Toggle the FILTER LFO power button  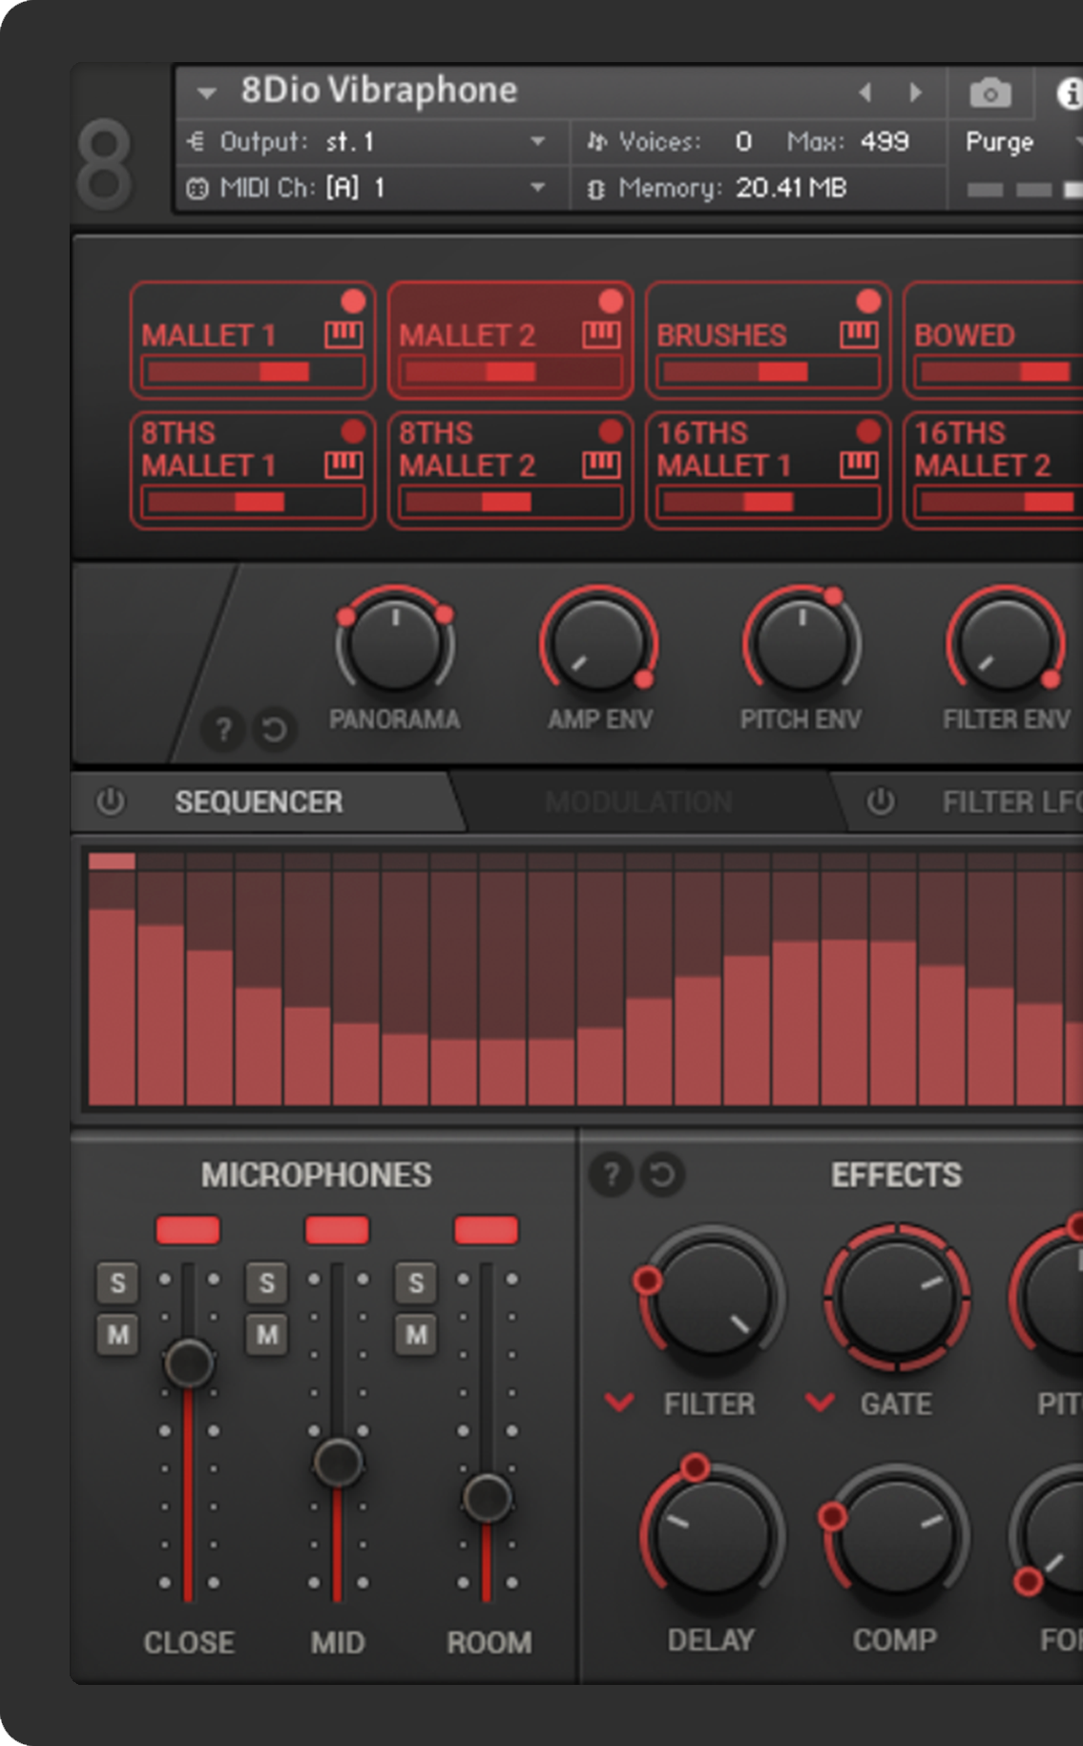coord(881,801)
